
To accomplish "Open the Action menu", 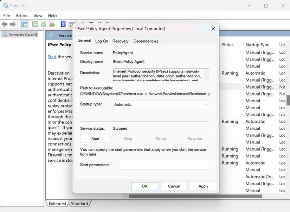I will [x=22, y=16].
